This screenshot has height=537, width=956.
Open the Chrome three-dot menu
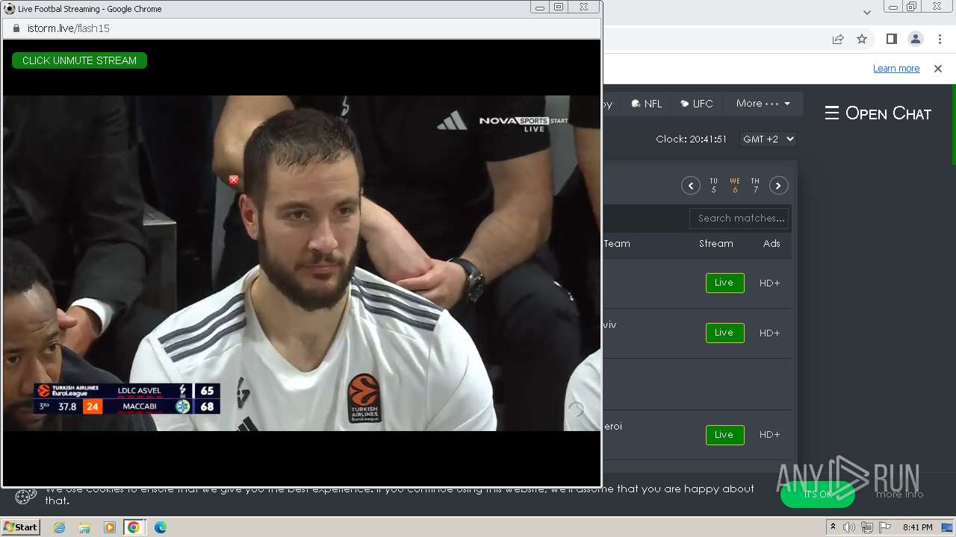[940, 39]
